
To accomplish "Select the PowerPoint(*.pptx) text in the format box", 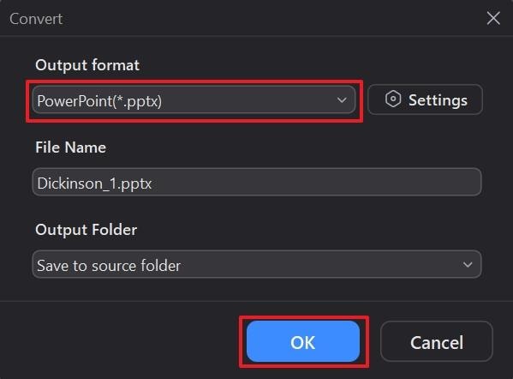I will (99, 101).
